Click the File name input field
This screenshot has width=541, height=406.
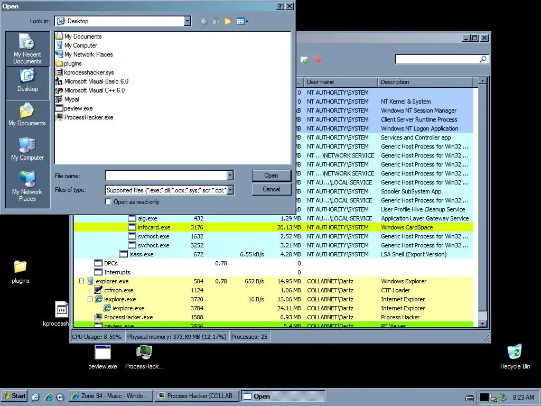click(166, 176)
